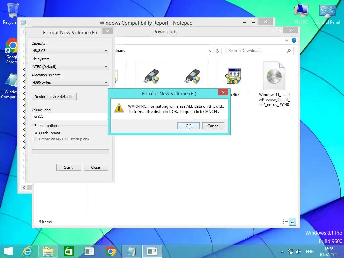Expand the Downloads address bar history dropdown
The width and height of the screenshot is (344, 258).
coord(210,51)
